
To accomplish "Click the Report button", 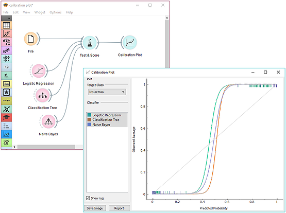I will click(x=119, y=208).
